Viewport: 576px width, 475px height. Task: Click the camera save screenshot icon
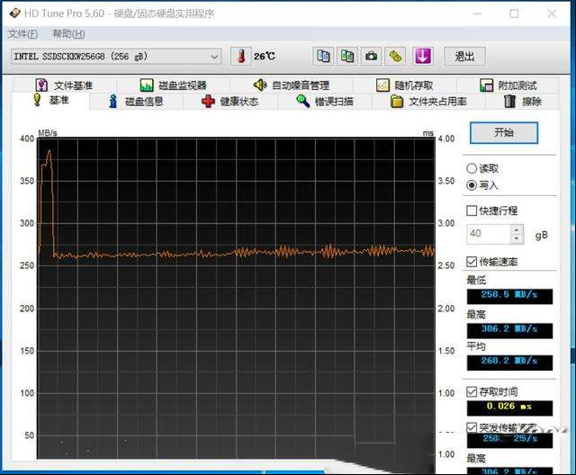point(371,57)
